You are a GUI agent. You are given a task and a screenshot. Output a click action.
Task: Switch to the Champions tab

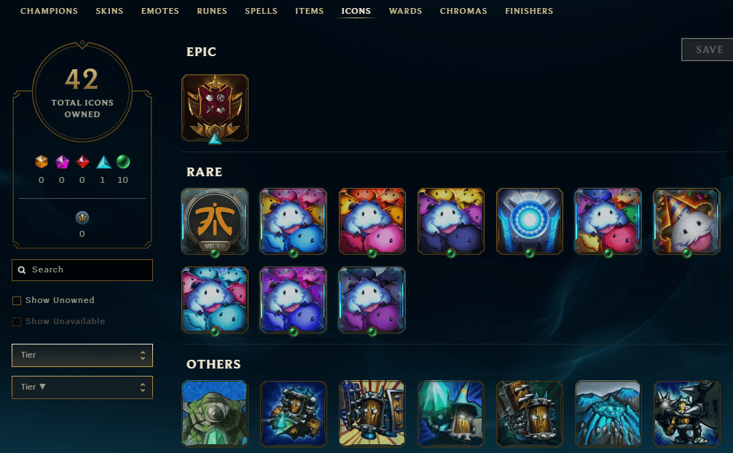pyautogui.click(x=49, y=11)
